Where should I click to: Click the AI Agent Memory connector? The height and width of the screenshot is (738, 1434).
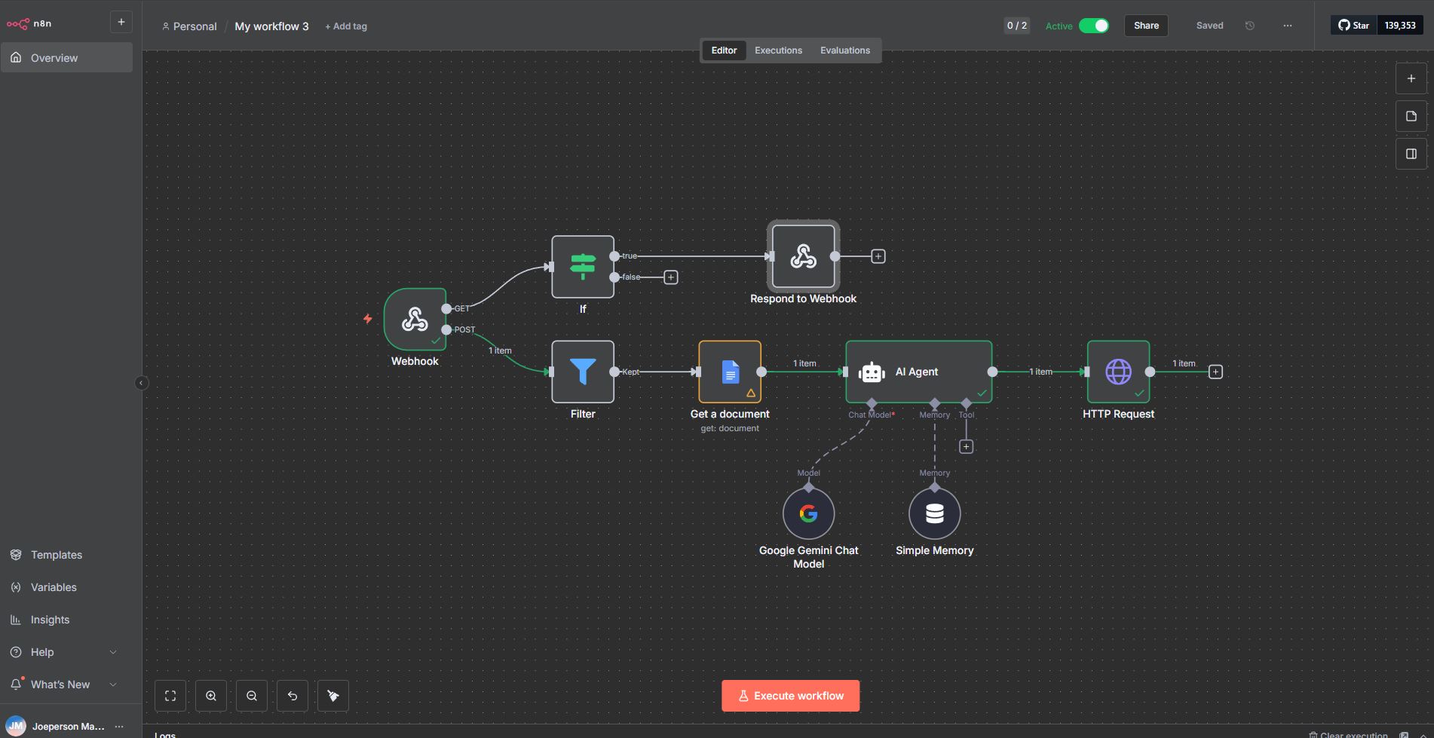935,403
